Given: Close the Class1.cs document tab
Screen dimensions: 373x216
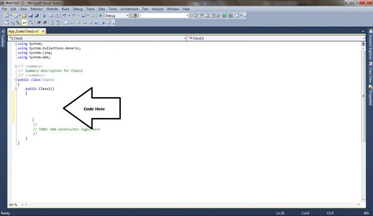Looking at the screenshot, I should (43, 32).
